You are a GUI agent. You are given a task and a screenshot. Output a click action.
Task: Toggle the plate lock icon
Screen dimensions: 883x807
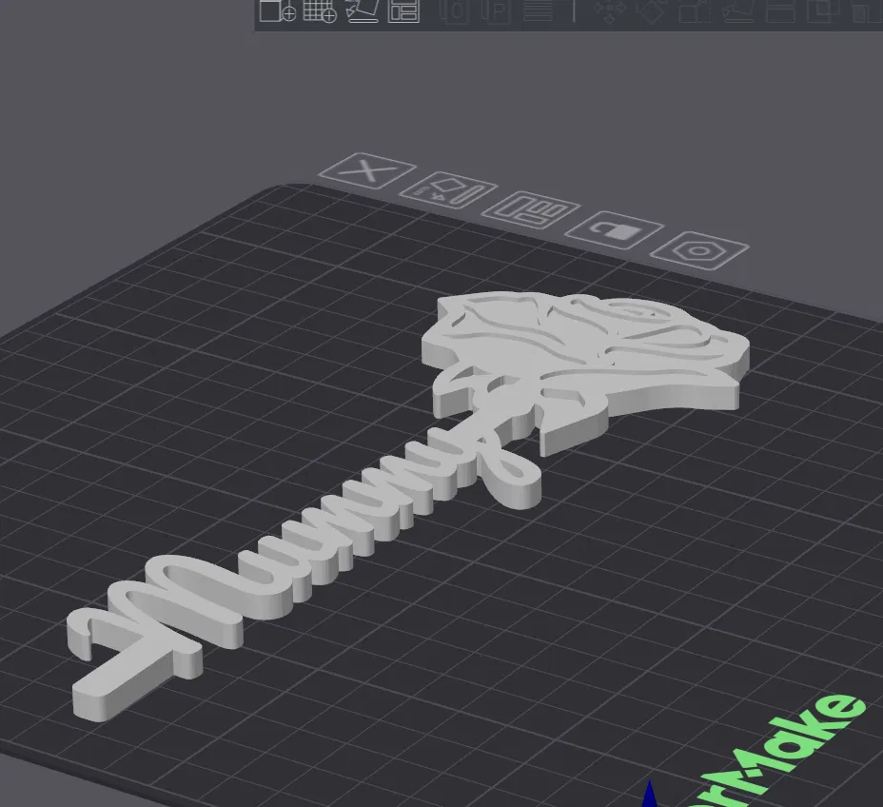[x=614, y=229]
